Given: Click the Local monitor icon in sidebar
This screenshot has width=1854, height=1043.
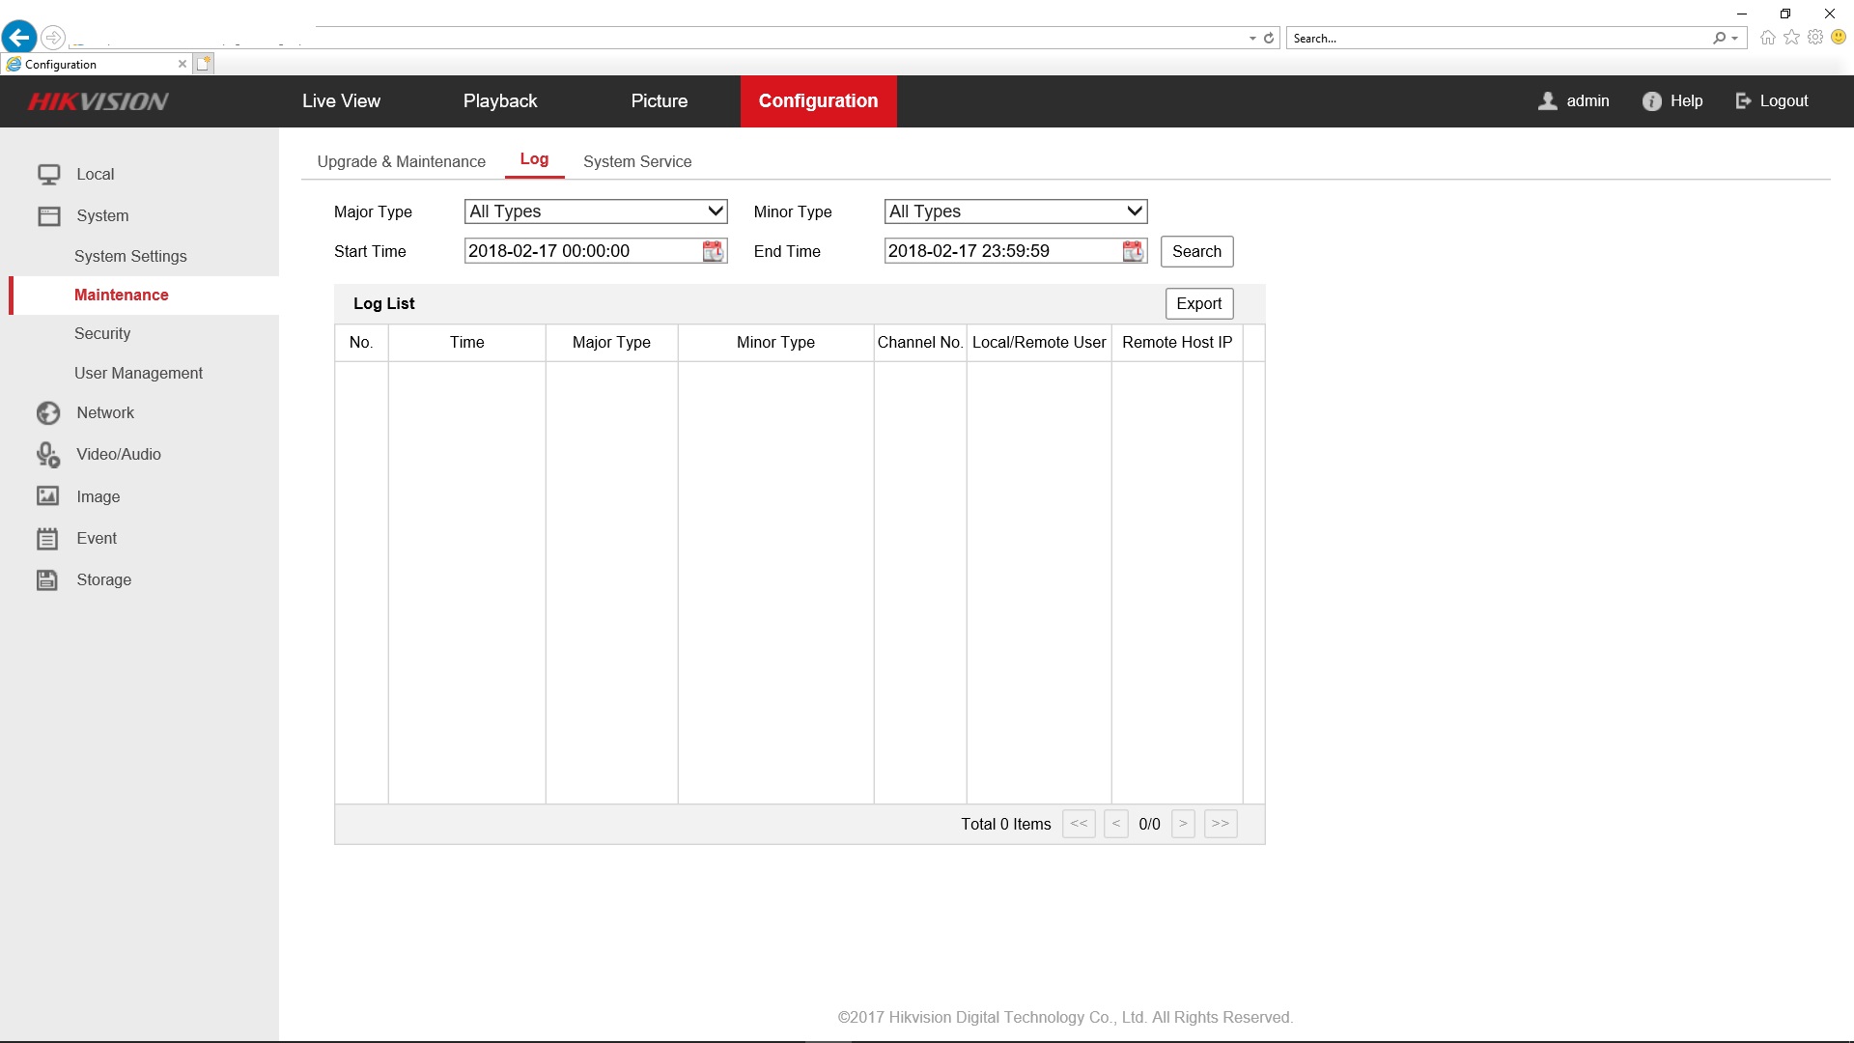Looking at the screenshot, I should point(48,175).
